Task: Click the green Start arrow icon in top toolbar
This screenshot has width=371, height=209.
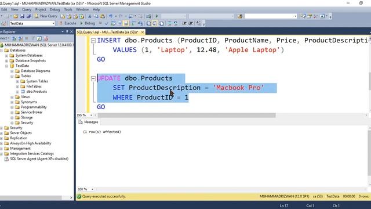Action: [157, 16]
